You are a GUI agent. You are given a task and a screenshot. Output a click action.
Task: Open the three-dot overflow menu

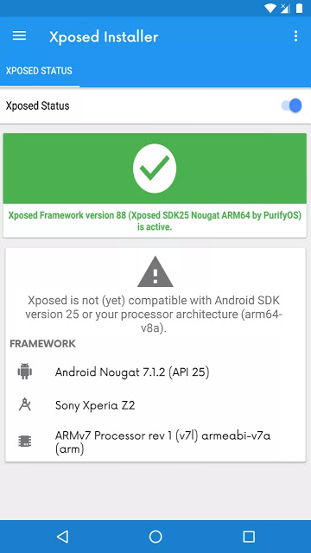pyautogui.click(x=295, y=36)
